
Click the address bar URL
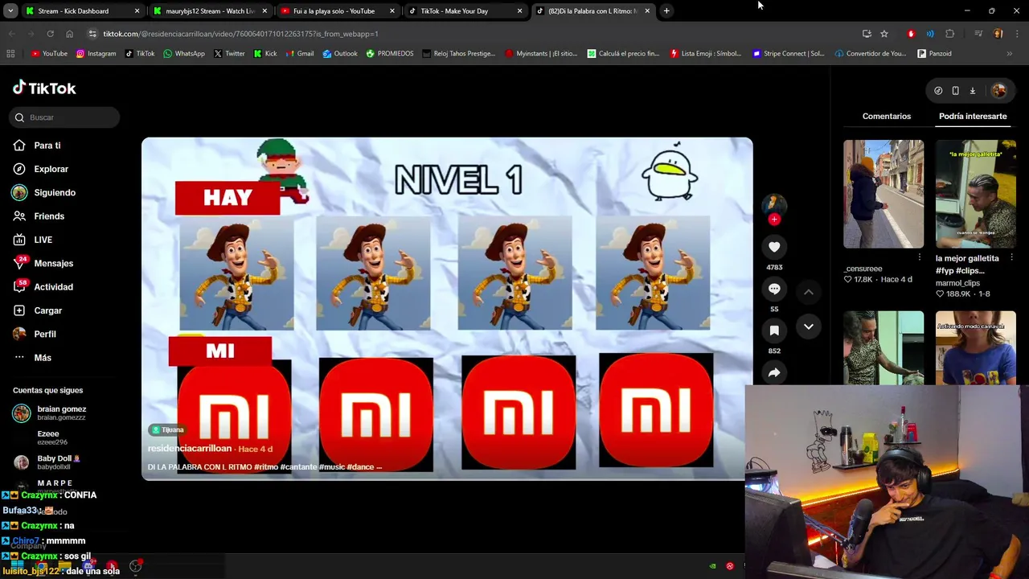(240, 34)
